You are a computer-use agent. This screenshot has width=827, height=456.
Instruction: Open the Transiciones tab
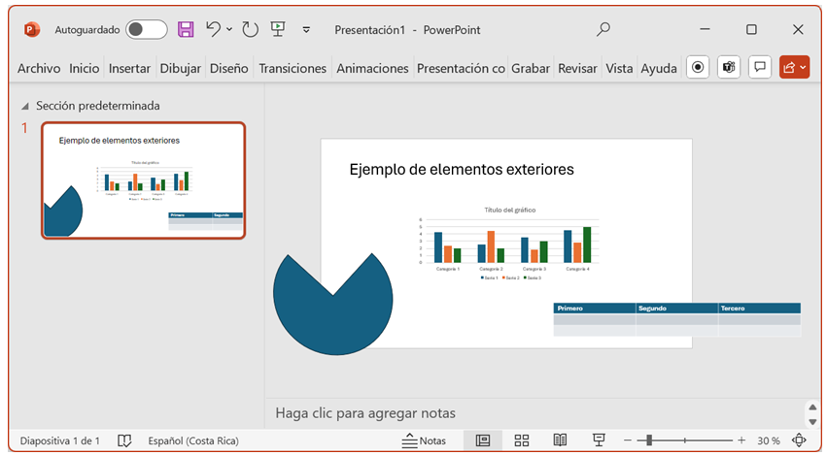pos(293,68)
